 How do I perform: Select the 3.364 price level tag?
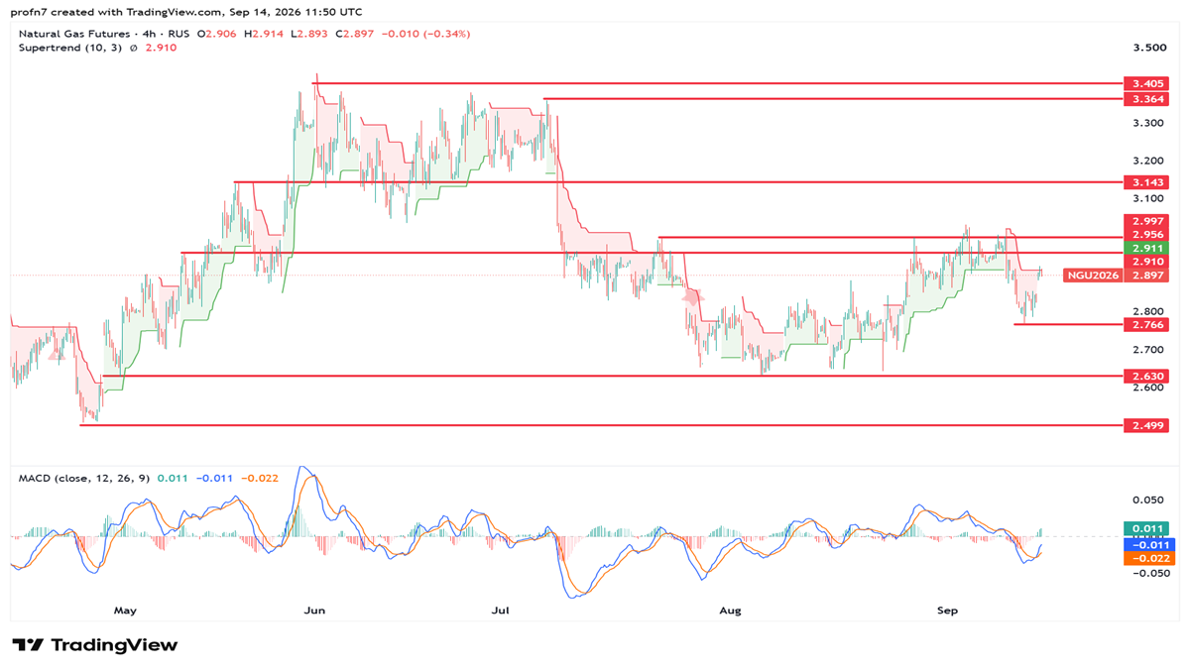pos(1145,99)
